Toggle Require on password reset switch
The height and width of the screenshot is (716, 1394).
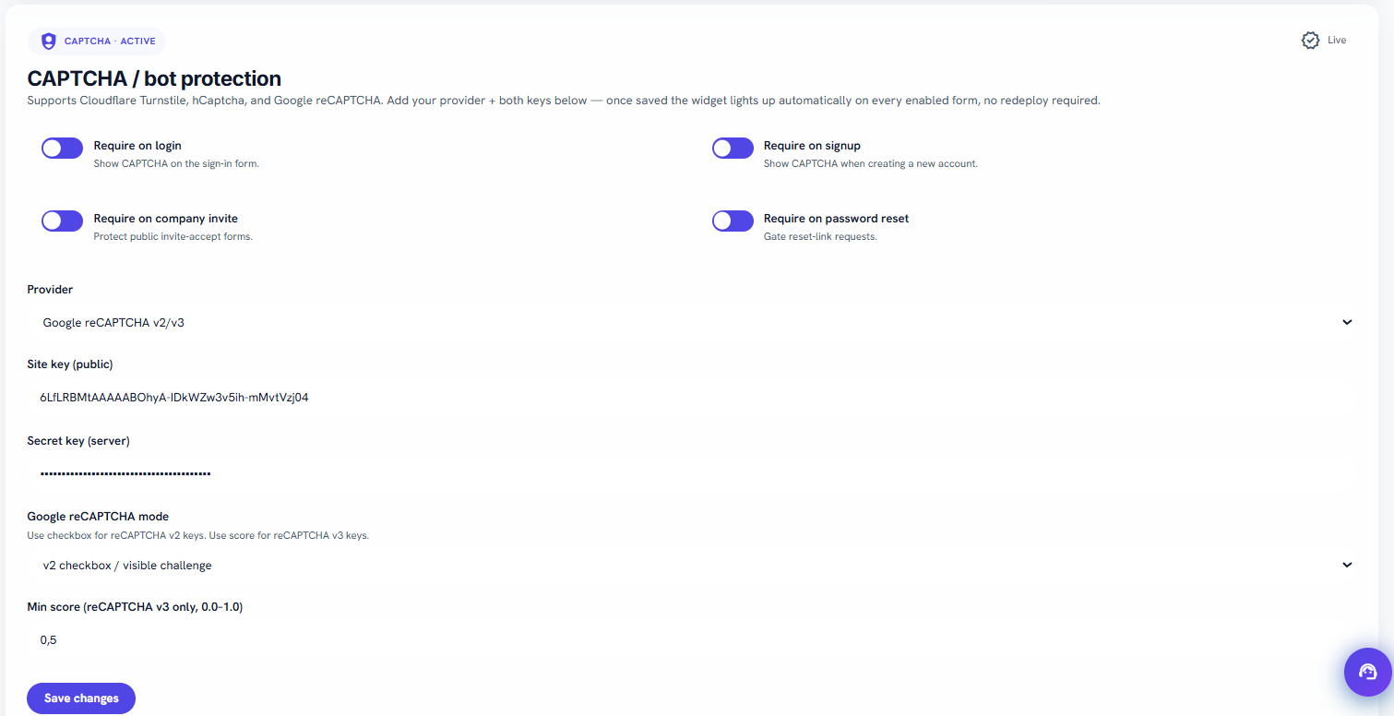(733, 221)
